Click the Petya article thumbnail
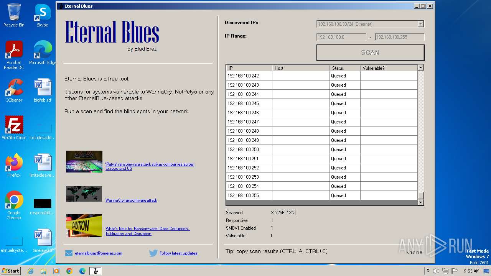This screenshot has width=491, height=276. 84,161
